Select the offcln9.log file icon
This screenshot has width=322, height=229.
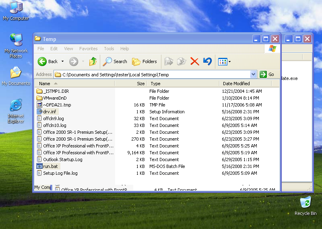pyautogui.click(x=39, y=118)
